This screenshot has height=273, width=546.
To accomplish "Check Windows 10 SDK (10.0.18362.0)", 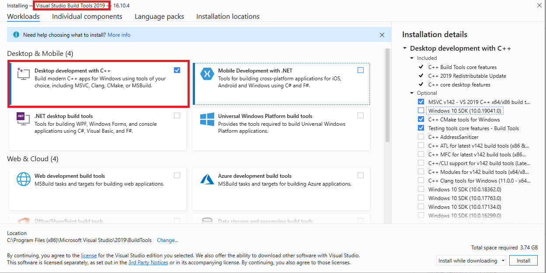I will tap(421, 189).
